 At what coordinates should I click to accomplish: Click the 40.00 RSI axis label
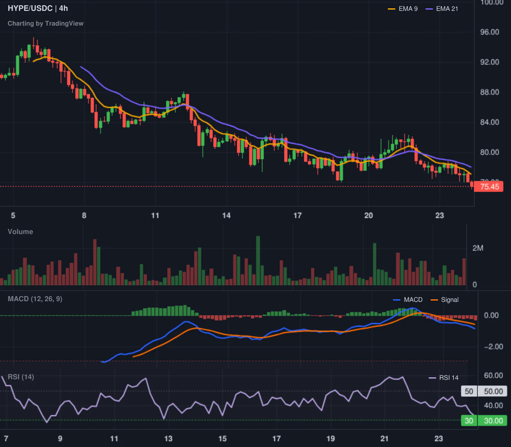[493, 405]
